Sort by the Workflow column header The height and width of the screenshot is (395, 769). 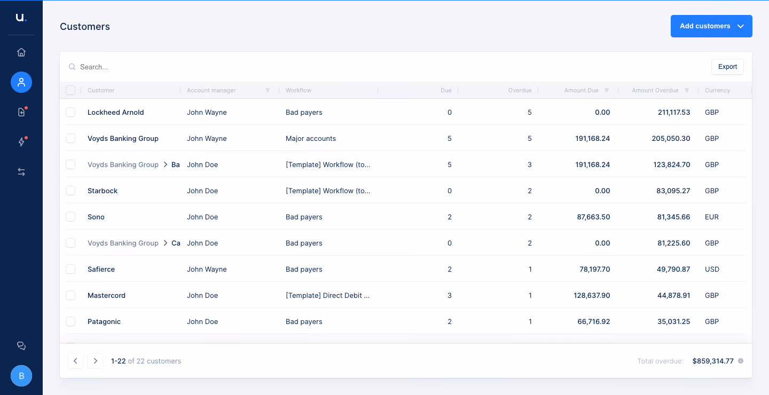pos(299,90)
